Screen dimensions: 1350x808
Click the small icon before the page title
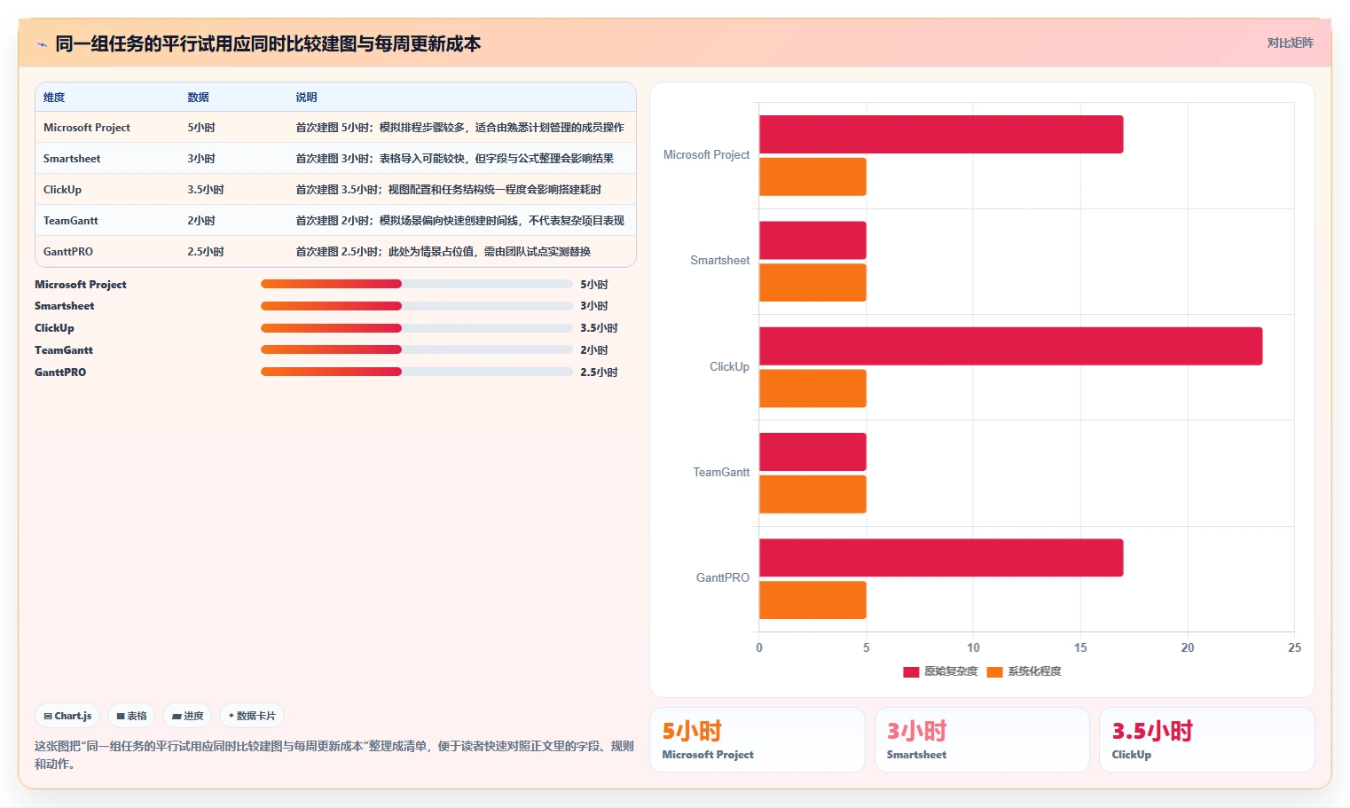click(42, 44)
